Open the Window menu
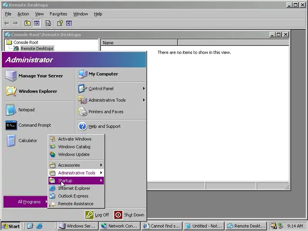 click(x=80, y=14)
